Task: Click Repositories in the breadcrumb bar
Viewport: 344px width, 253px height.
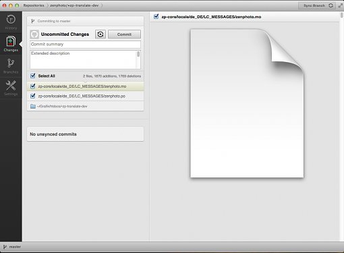Action: coord(34,5)
